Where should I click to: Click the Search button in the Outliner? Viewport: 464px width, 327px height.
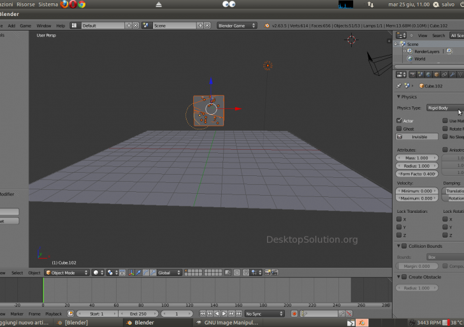439,36
